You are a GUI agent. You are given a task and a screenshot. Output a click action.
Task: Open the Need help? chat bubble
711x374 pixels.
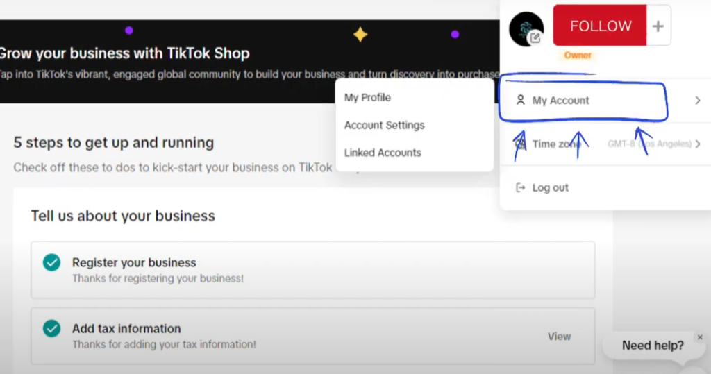click(652, 346)
